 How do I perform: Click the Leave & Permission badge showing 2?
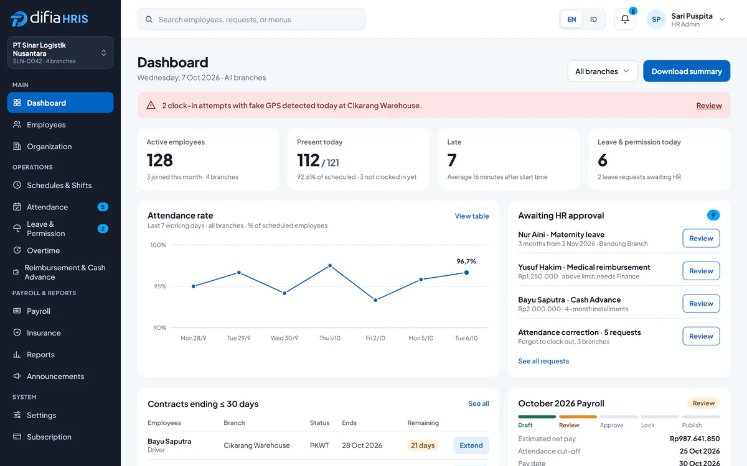pyautogui.click(x=103, y=229)
